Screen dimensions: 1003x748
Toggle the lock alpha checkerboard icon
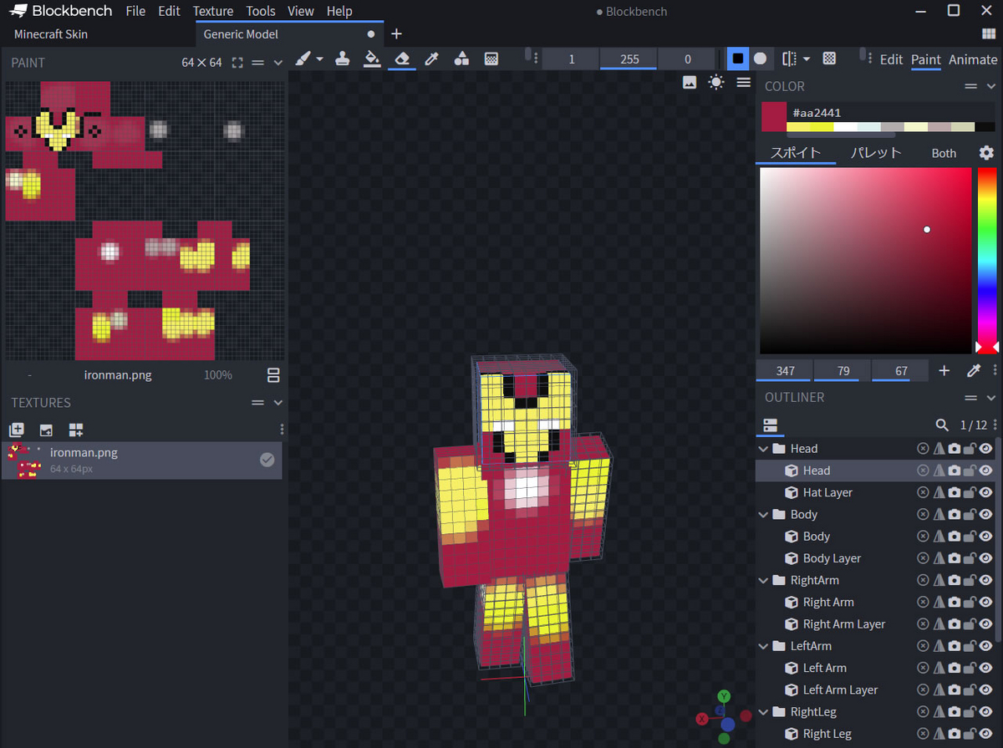click(x=829, y=59)
